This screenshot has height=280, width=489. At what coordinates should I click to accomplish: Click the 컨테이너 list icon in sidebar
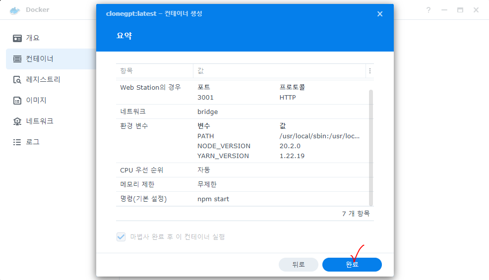17,59
